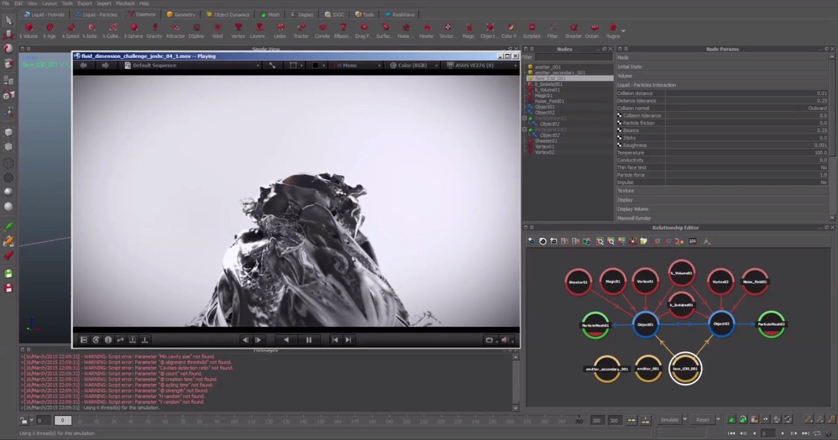Add a k Speed daemon
The image size is (838, 440).
tap(70, 31)
